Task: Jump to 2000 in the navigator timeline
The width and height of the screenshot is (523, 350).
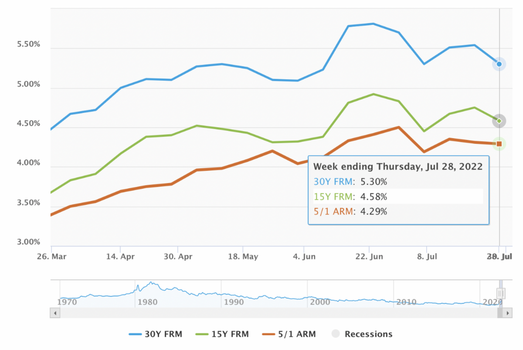Action: 320,302
